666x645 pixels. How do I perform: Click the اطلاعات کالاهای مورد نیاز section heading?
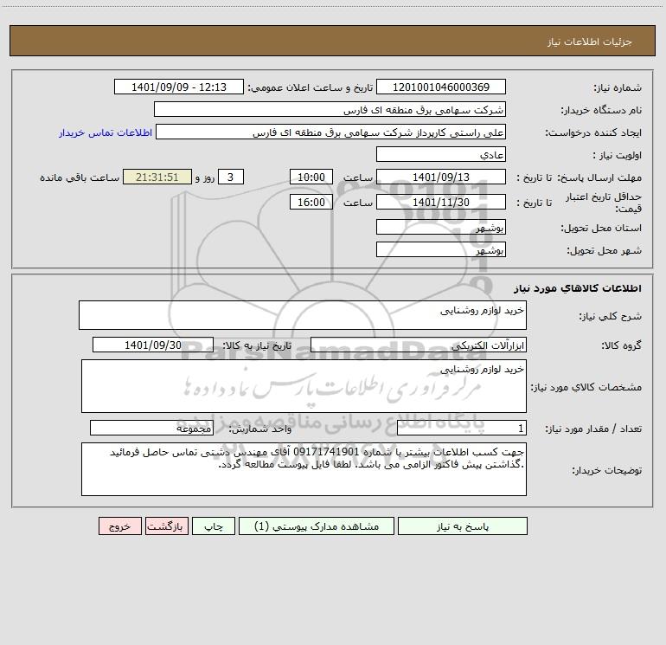(578, 288)
